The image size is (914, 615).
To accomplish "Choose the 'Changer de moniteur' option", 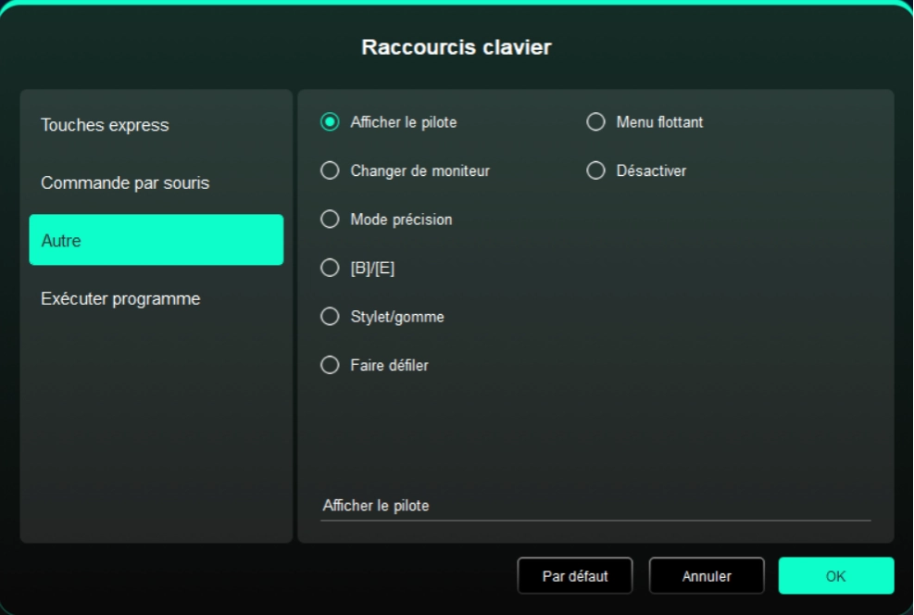I will click(330, 170).
